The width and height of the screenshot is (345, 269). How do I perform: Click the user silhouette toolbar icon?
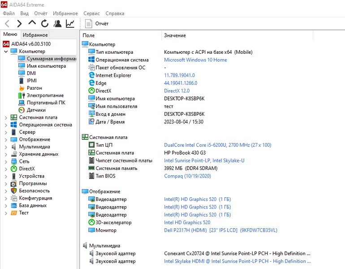57,24
